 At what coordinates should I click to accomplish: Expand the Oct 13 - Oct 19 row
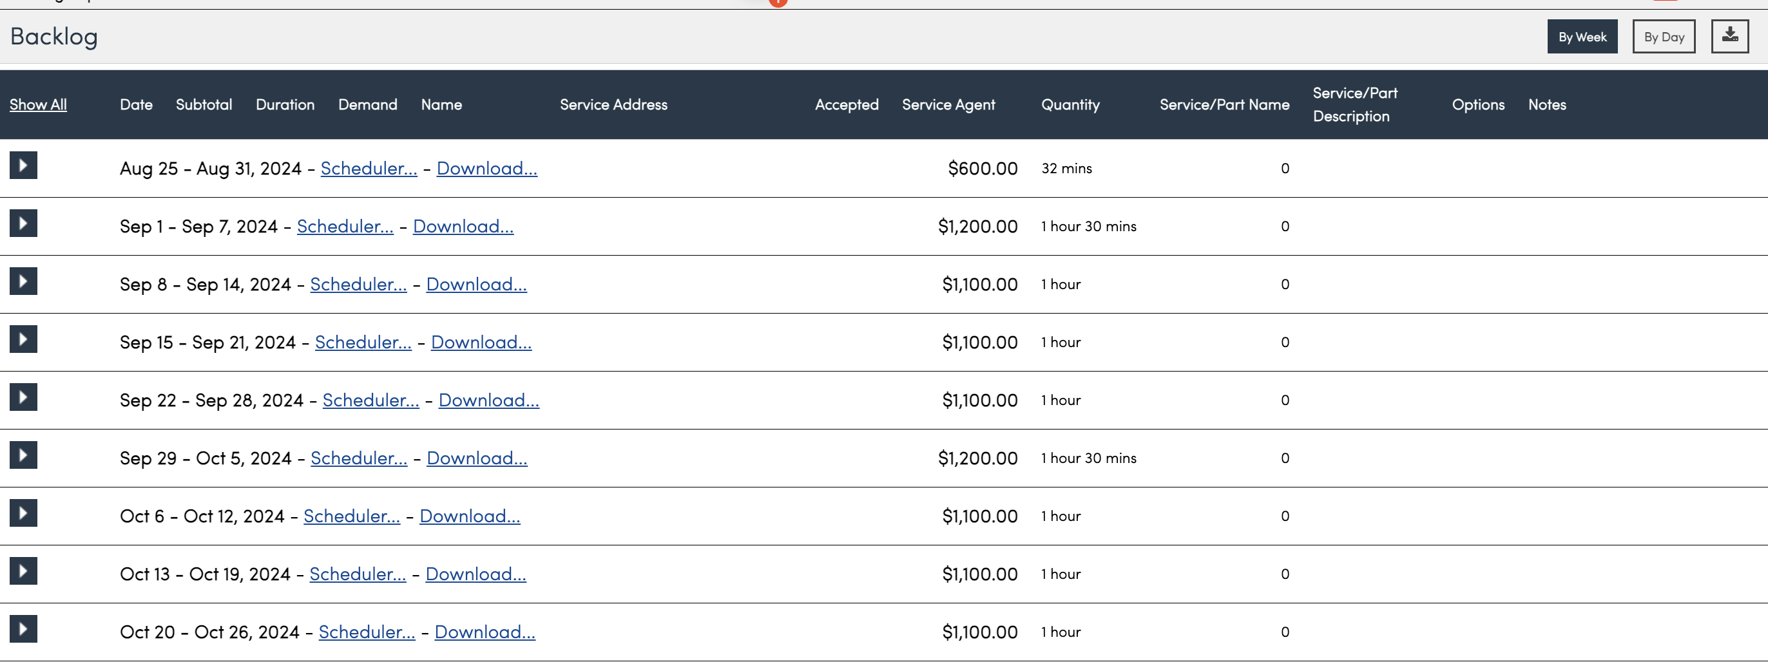pos(23,572)
